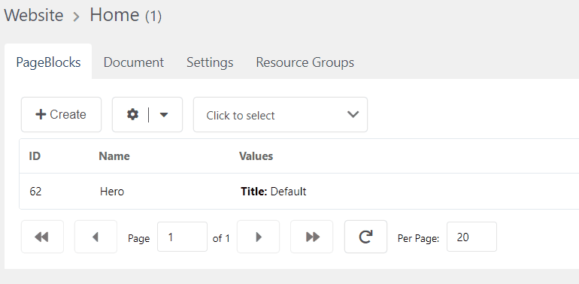
Task: Refresh the PageBlocks list
Action: point(365,237)
